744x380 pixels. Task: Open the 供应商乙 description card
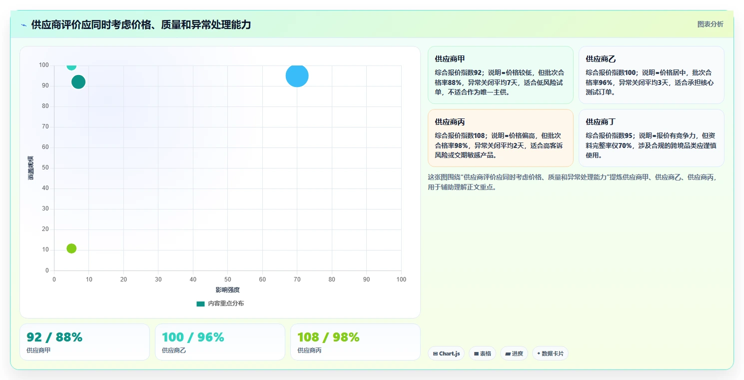click(x=651, y=75)
